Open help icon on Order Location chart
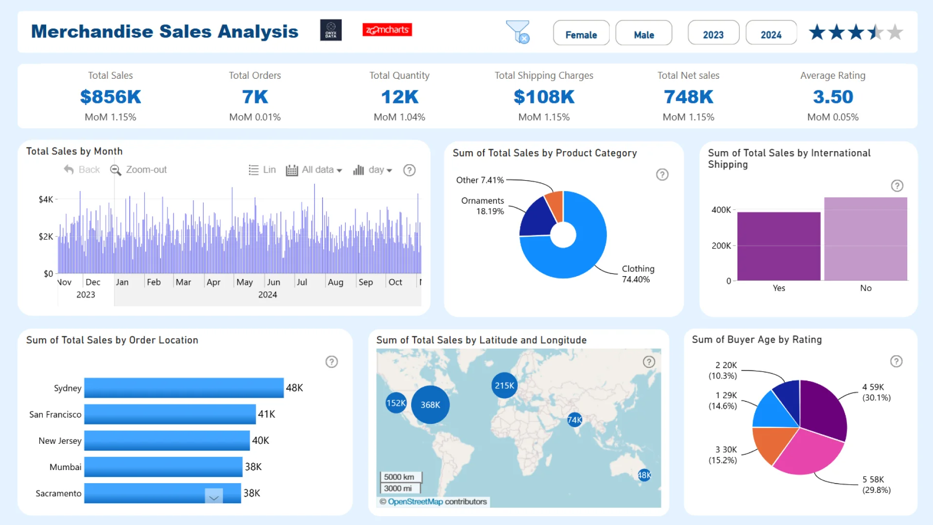The image size is (933, 525). pos(331,362)
